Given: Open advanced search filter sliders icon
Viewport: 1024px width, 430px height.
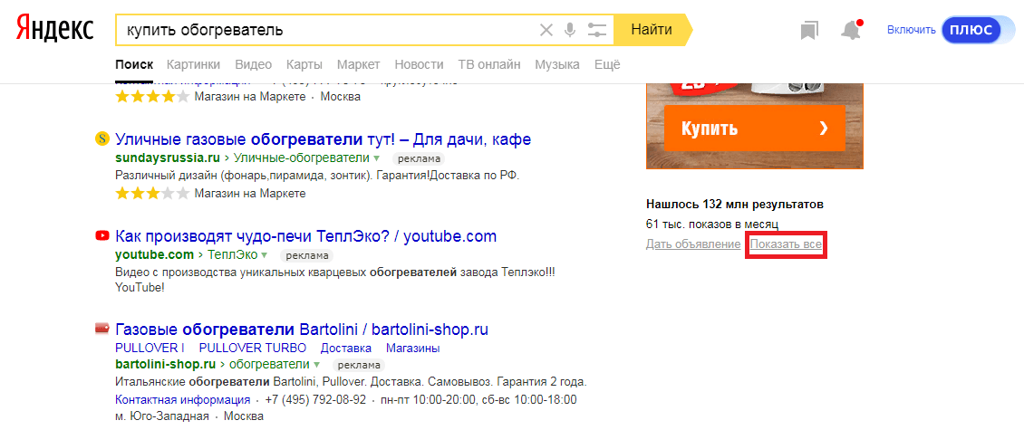Looking at the screenshot, I should [x=597, y=30].
